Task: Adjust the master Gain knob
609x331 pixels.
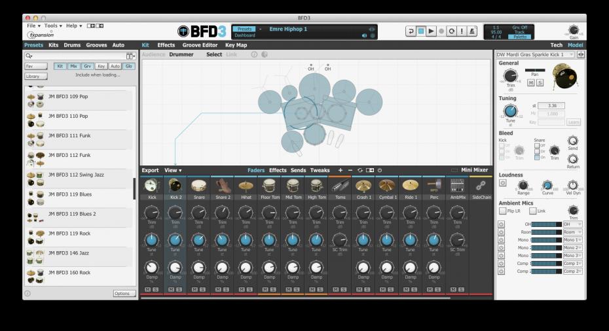Action: (573, 29)
